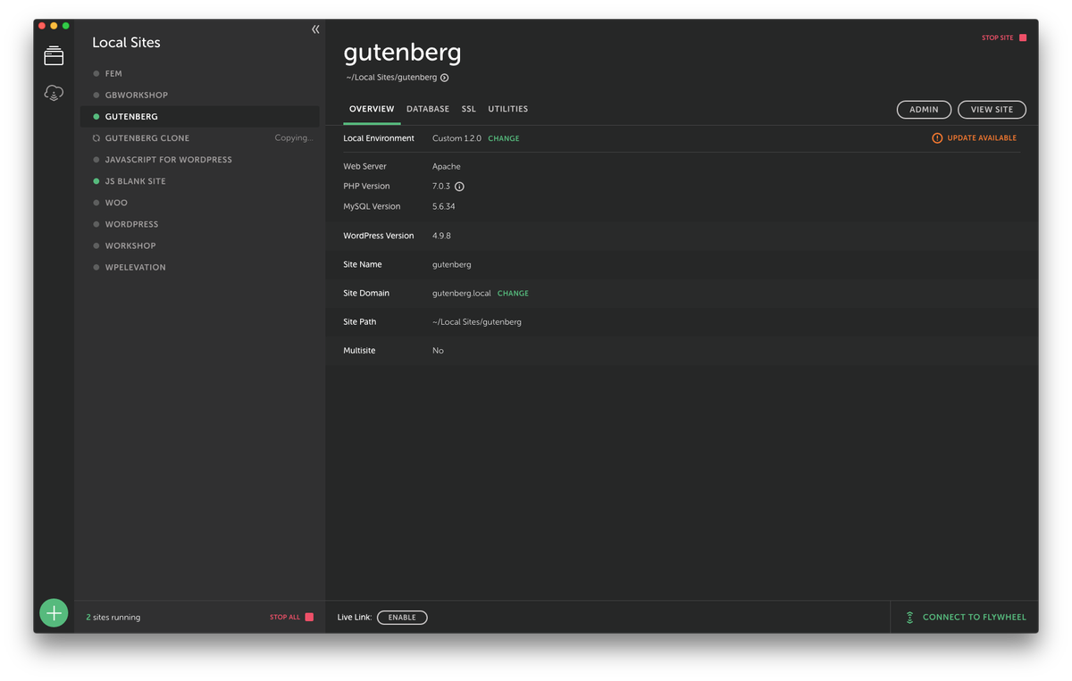Enable Live Link
The width and height of the screenshot is (1072, 681).
(x=402, y=617)
